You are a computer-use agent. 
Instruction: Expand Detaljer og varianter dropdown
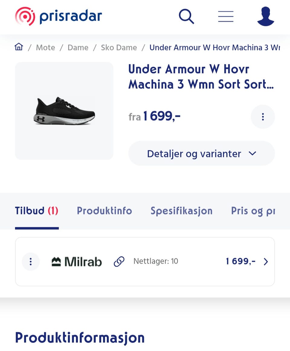click(x=201, y=153)
